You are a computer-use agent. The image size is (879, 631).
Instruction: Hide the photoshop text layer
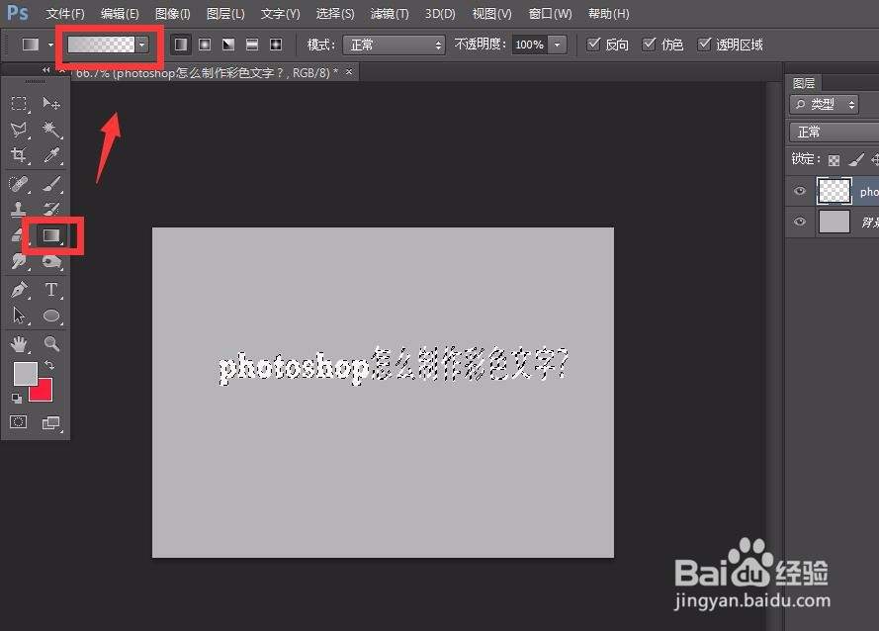[x=800, y=191]
